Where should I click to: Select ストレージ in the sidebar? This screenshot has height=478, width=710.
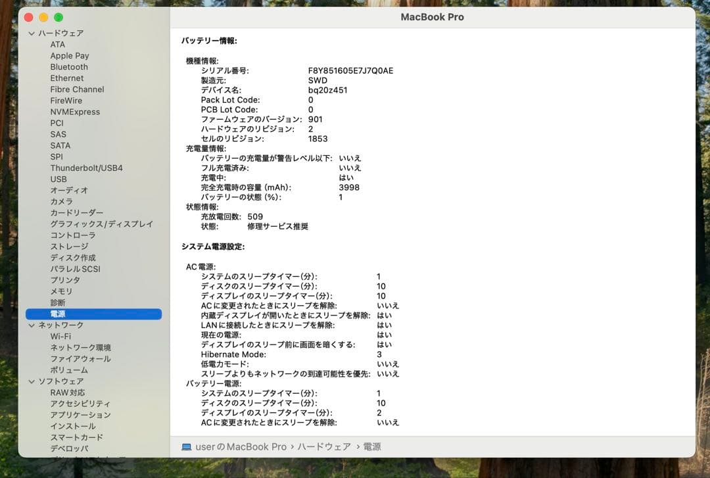(69, 247)
